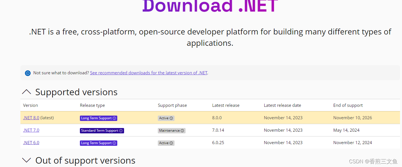Click the 'Download .NET' page title
402x167 pixels.
click(210, 6)
